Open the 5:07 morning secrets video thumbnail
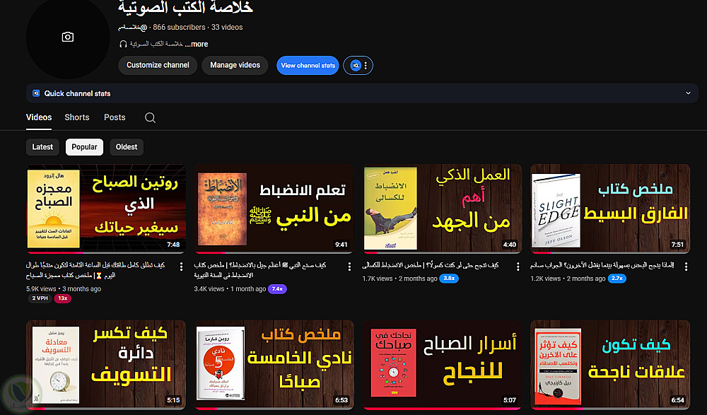This screenshot has height=415, width=707. pos(443,365)
